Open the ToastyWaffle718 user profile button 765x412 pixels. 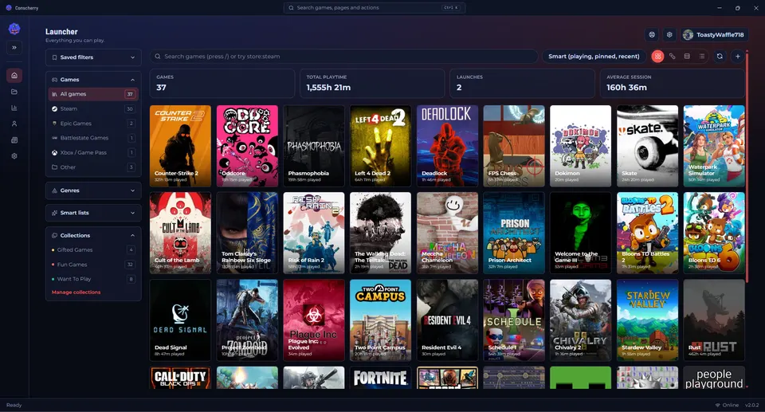pos(715,34)
